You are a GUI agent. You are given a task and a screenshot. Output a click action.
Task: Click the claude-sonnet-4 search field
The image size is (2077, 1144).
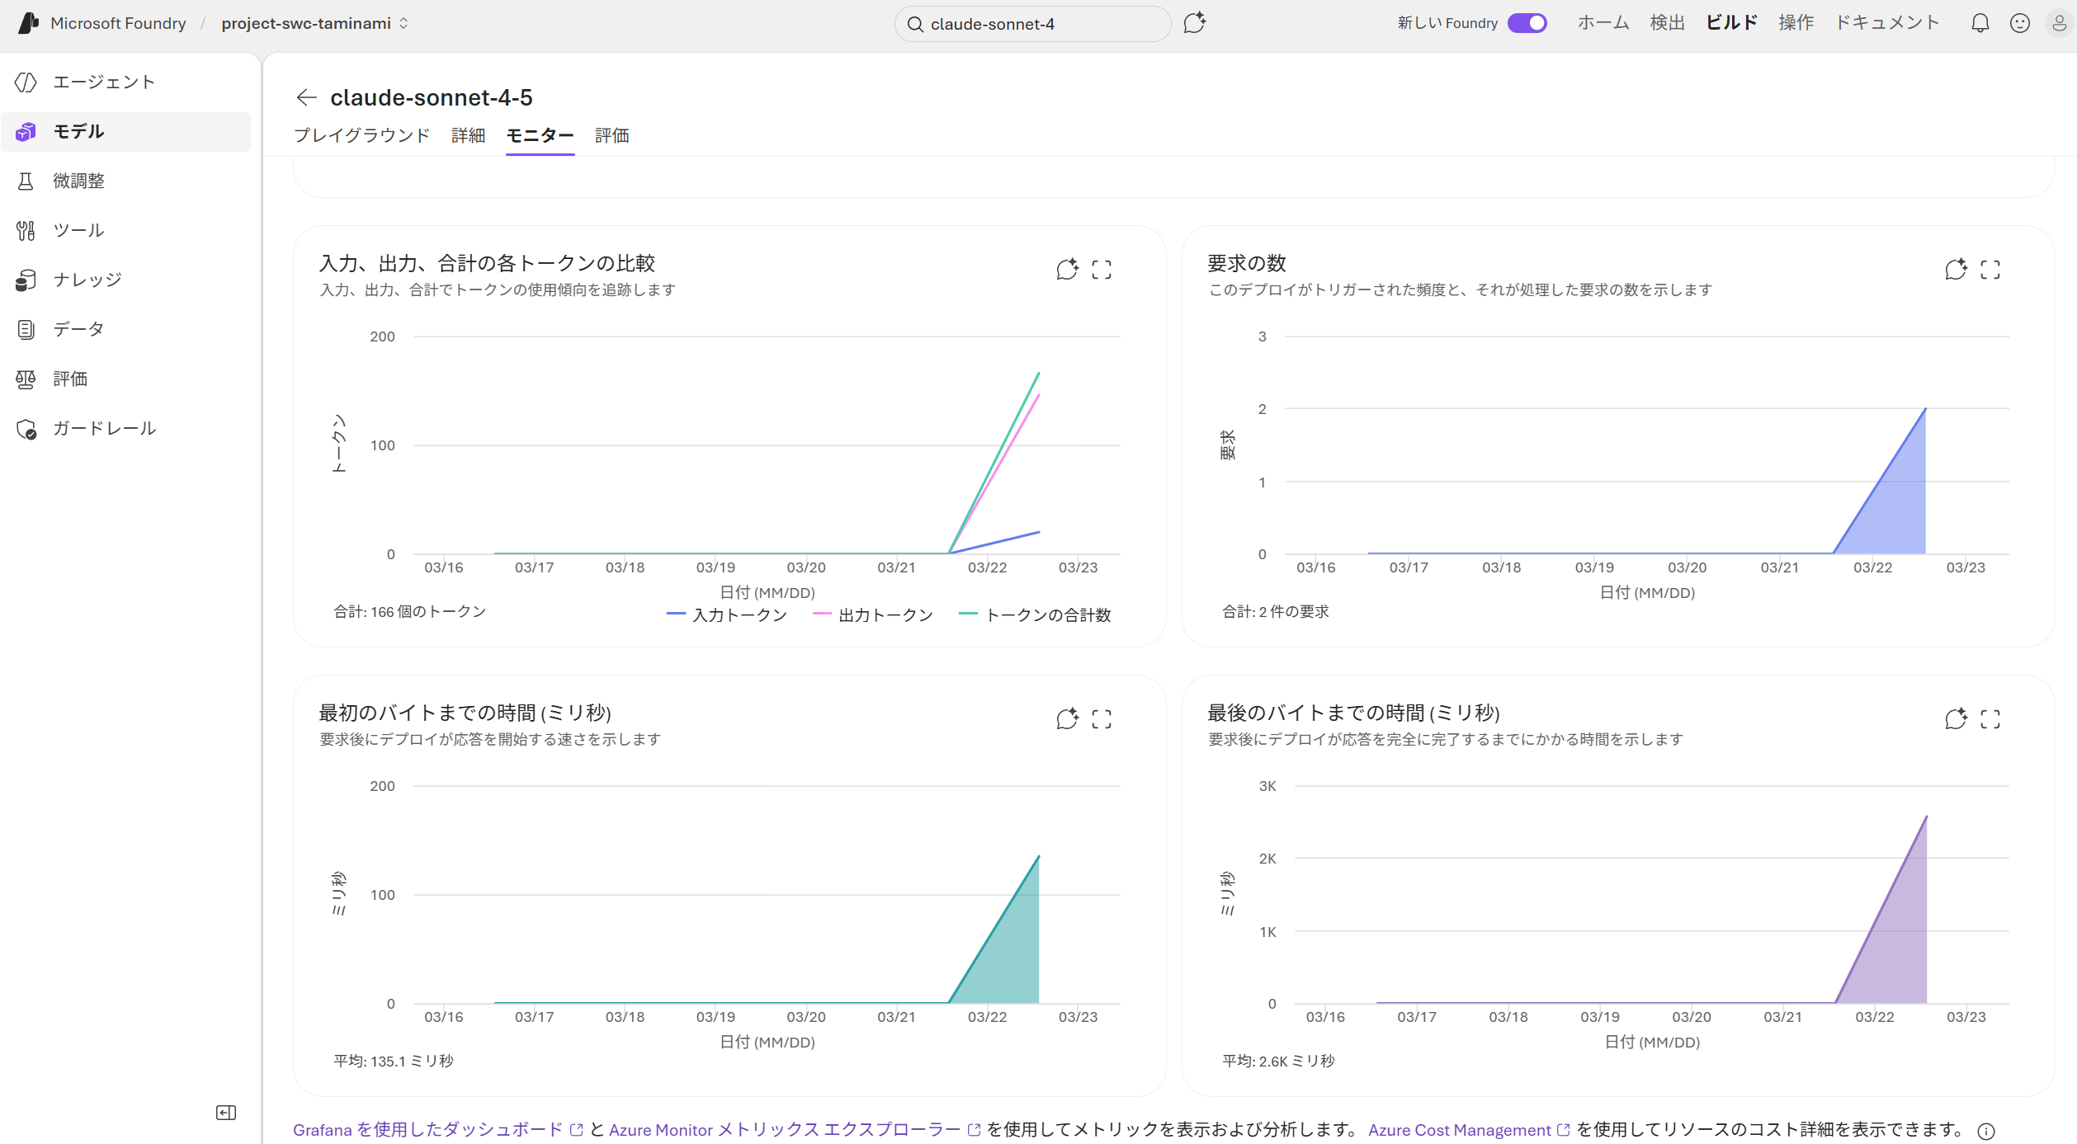(1031, 24)
